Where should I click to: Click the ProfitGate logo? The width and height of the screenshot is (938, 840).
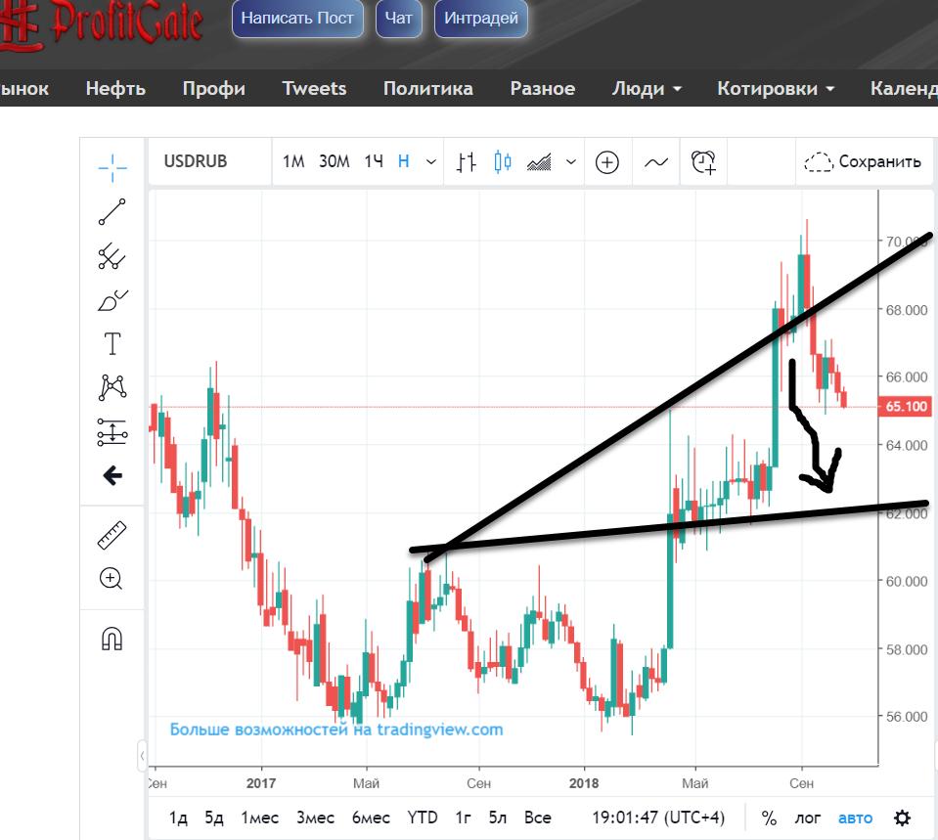tap(101, 23)
